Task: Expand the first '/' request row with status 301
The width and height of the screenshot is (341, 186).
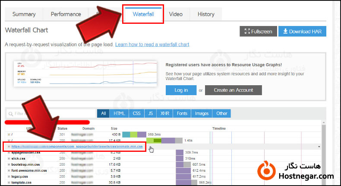Action: (x=9, y=135)
